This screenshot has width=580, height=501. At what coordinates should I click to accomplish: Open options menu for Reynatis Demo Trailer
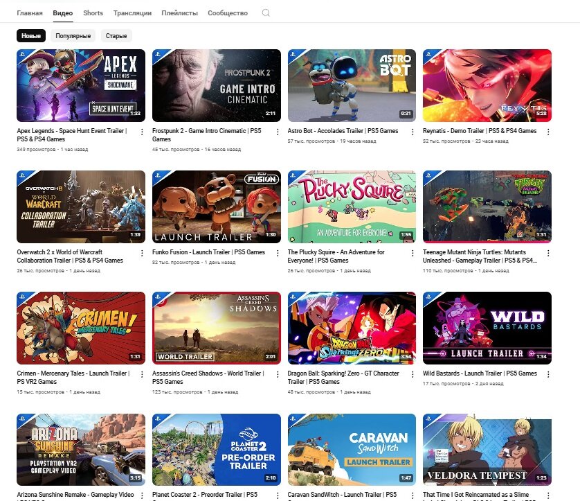click(x=548, y=132)
